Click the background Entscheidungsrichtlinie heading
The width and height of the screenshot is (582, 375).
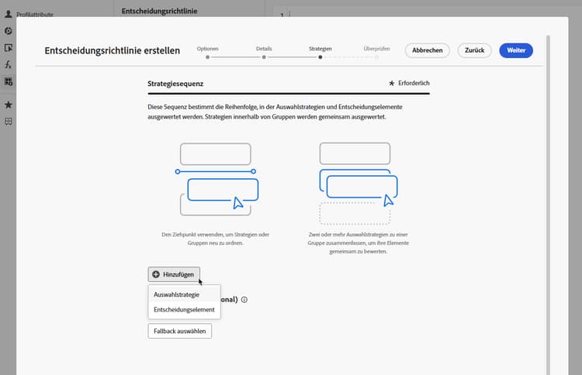click(x=159, y=11)
